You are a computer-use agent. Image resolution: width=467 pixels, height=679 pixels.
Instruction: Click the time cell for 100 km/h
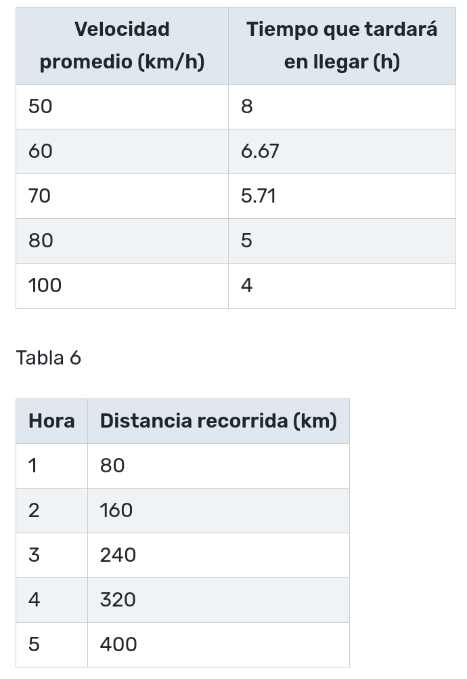tap(247, 285)
